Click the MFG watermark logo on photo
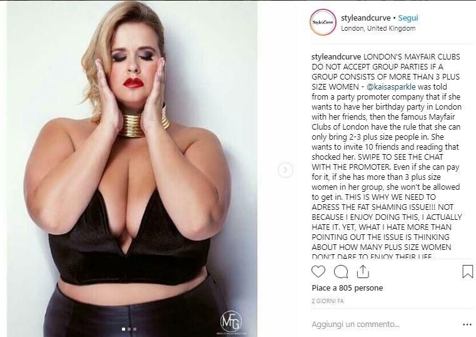 231,323
